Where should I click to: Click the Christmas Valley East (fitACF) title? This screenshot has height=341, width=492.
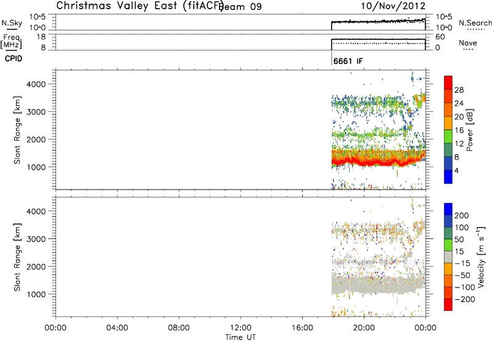pyautogui.click(x=140, y=6)
